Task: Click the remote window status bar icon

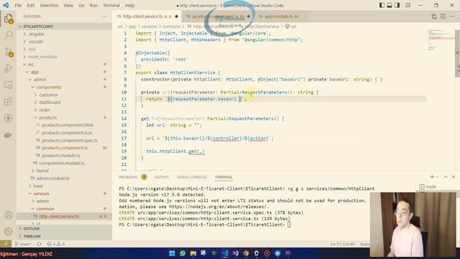Action: (x=6, y=244)
